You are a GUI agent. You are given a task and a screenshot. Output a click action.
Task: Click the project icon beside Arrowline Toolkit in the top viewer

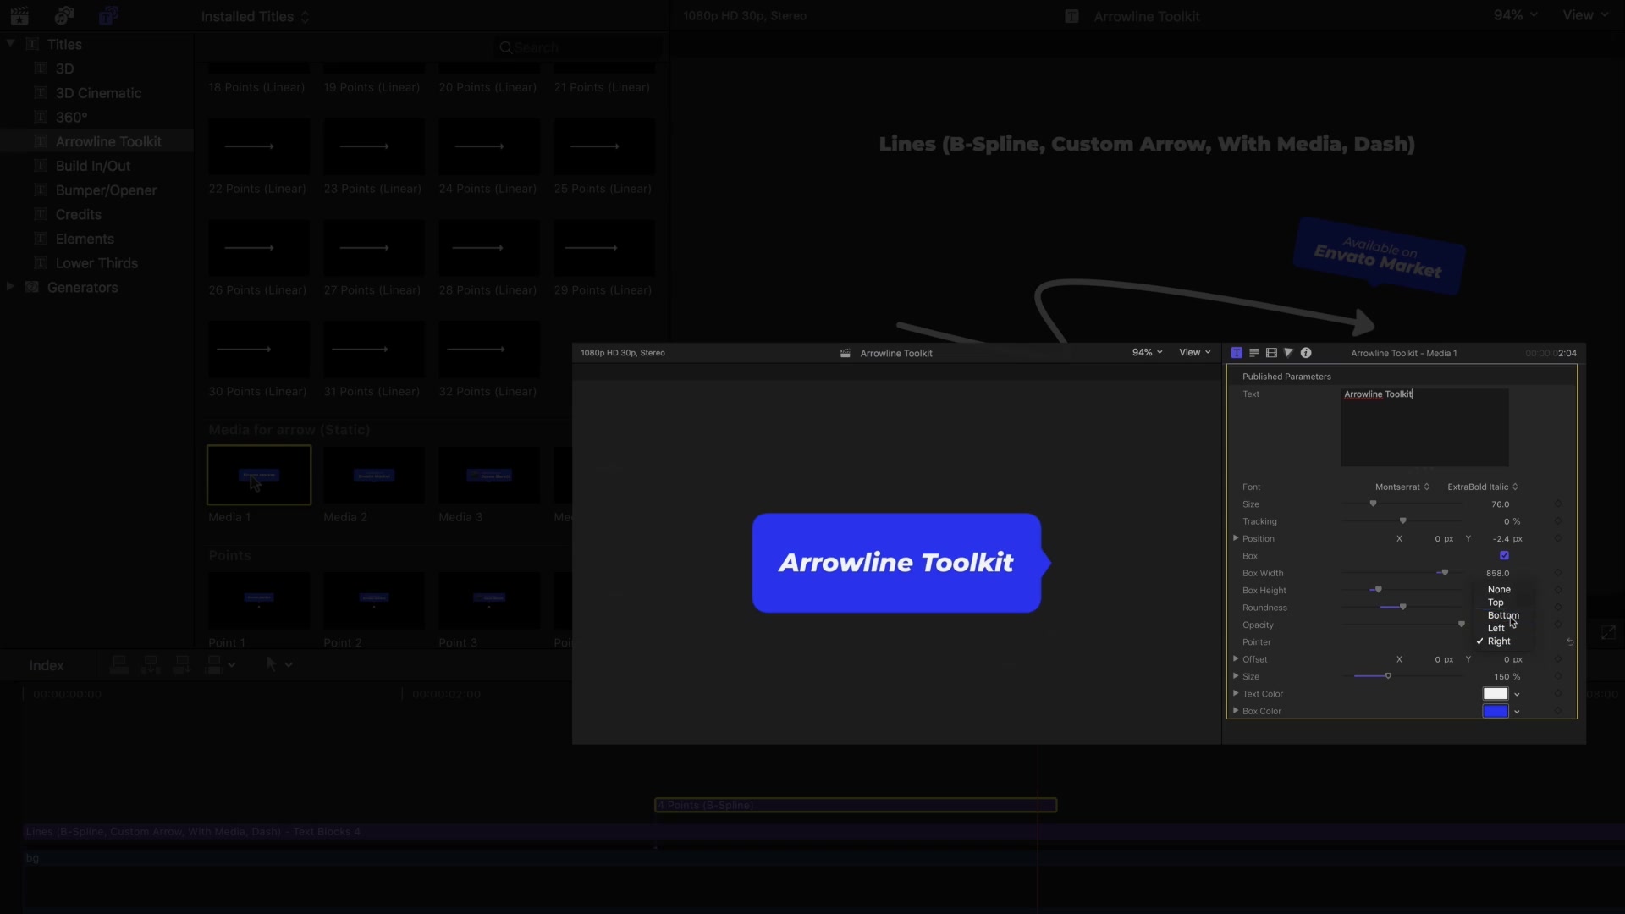tap(1071, 16)
